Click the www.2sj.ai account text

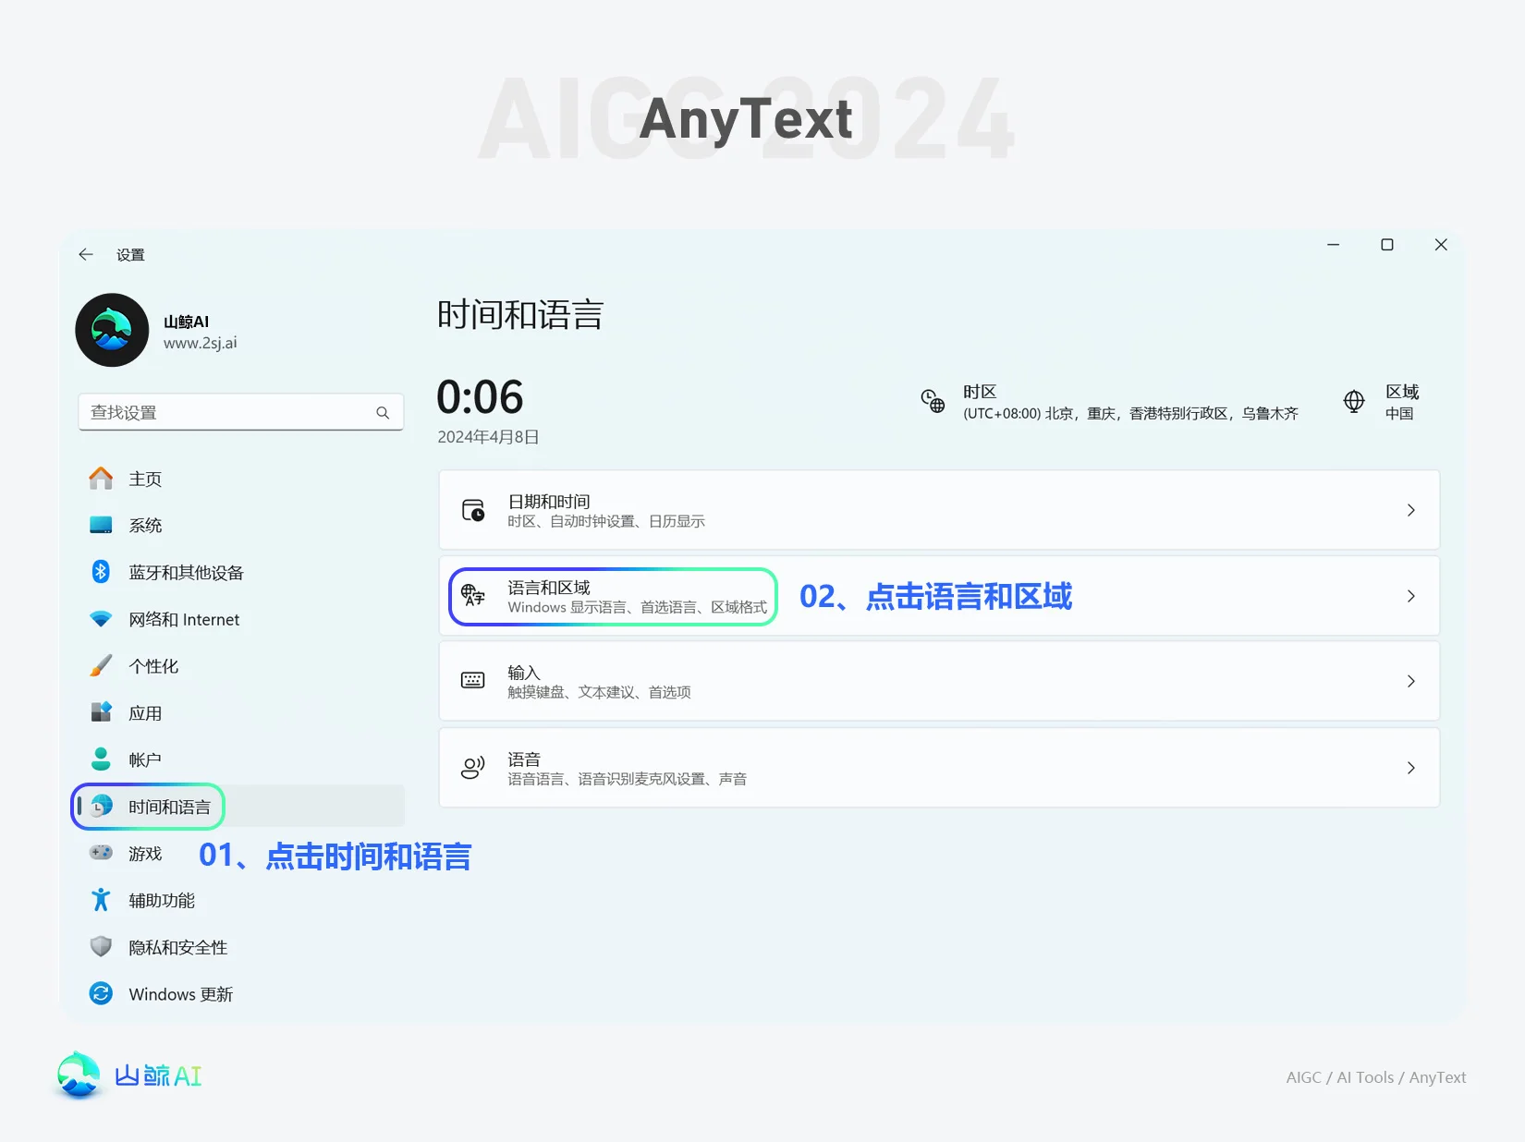pos(201,343)
